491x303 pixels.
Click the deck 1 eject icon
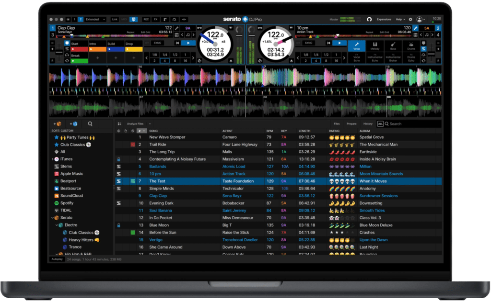[231, 61]
